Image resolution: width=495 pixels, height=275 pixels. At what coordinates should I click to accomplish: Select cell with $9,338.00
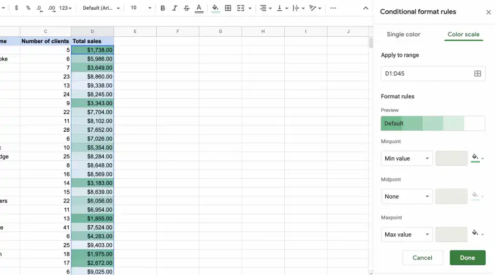[x=92, y=85]
